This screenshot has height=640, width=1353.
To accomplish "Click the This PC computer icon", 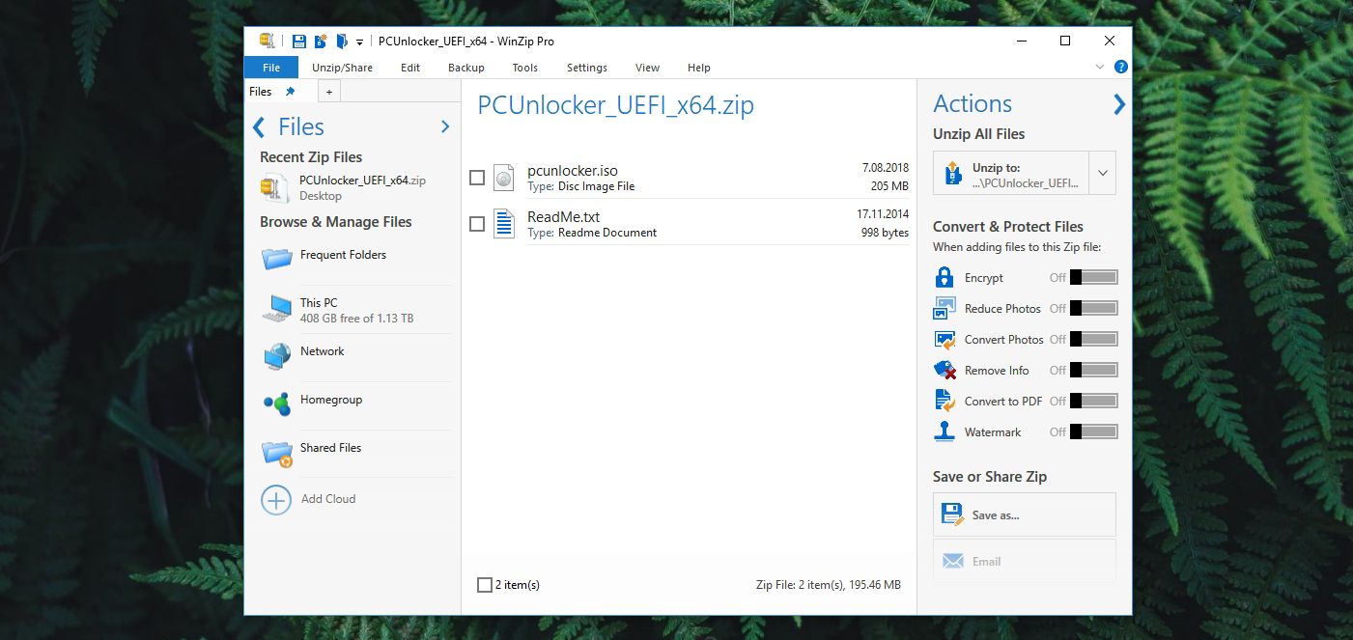I will (277, 309).
